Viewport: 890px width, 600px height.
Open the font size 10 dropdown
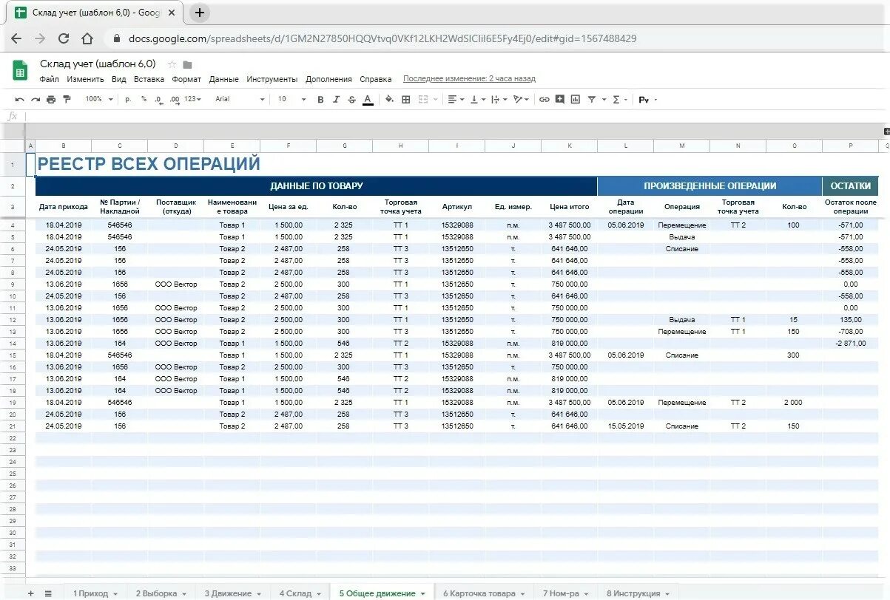[291, 99]
